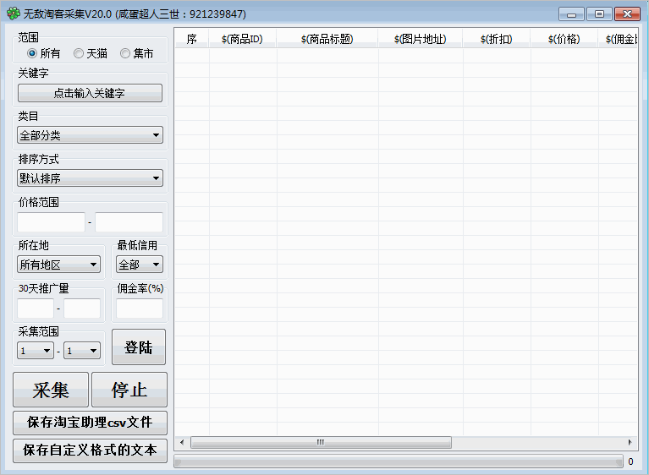Click the bottom progress bar
Screen dimensions: 649x475
point(399,461)
